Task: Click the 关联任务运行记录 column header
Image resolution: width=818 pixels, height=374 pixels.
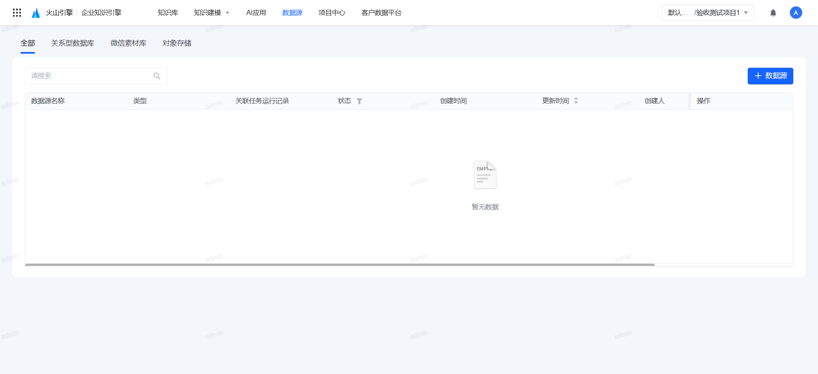Action: click(262, 101)
